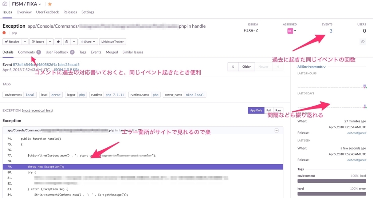Click the level 100% error bar
373x198 pixels.
(x=331, y=194)
